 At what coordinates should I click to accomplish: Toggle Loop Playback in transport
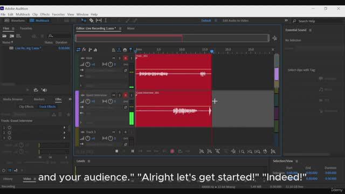180,151
